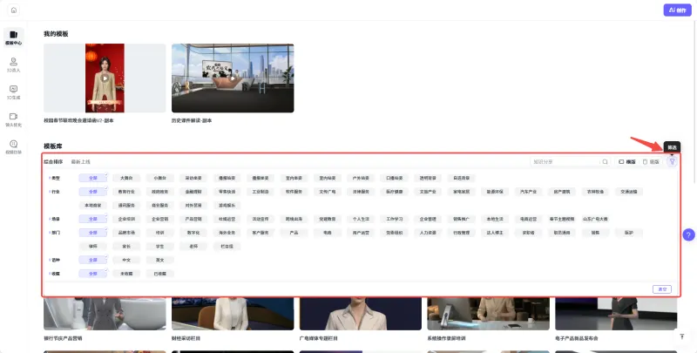Filter scene by 本地生活
Image resolution: width=697 pixels, height=353 pixels.
pos(495,219)
